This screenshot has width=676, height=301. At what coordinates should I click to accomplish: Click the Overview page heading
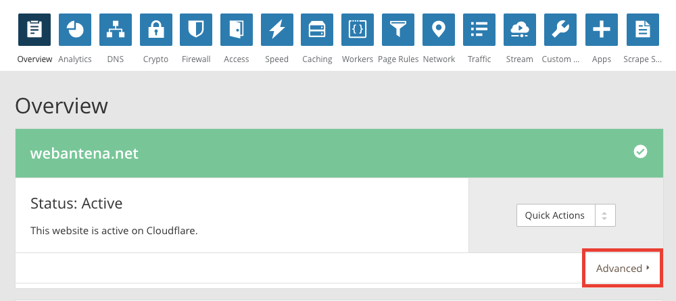62,106
